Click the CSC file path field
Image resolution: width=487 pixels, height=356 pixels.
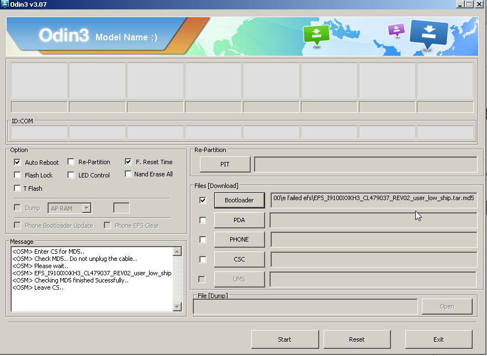click(374, 259)
